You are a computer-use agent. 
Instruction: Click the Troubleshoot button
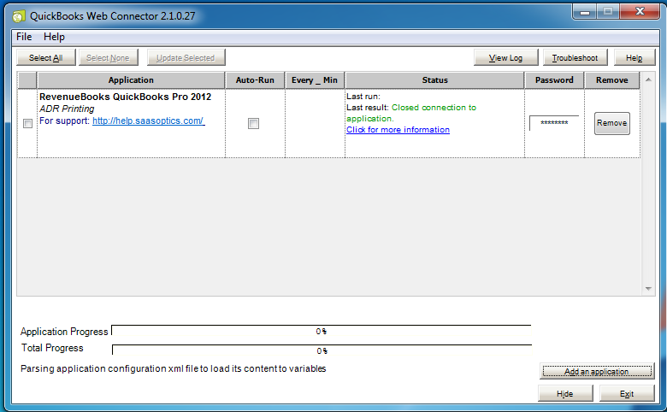(x=576, y=58)
